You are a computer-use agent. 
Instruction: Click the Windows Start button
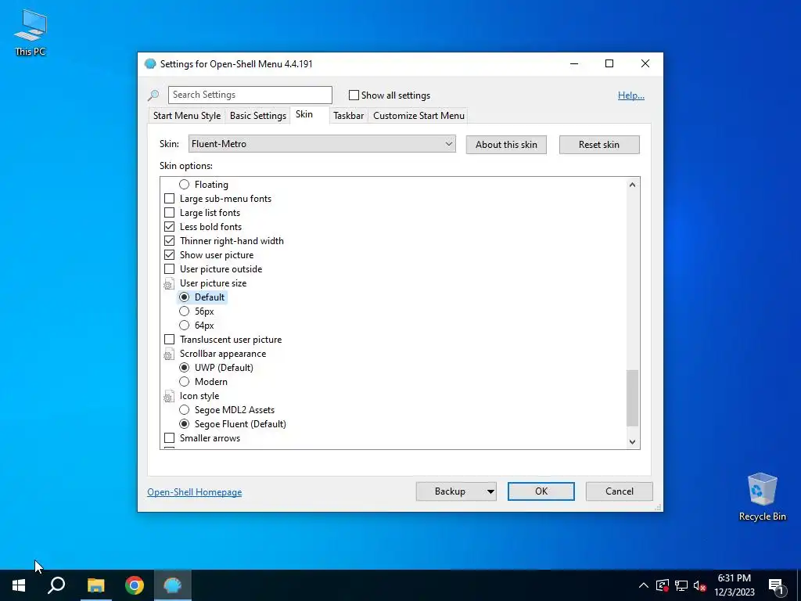pos(19,585)
